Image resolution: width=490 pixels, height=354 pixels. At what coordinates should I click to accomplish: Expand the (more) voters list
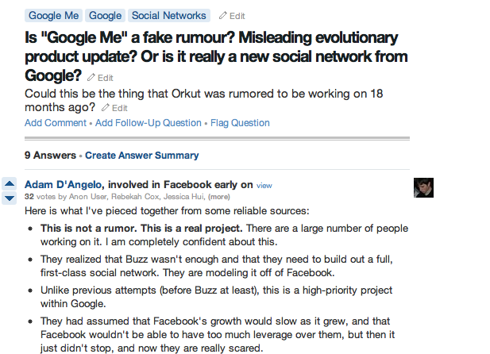pos(220,197)
